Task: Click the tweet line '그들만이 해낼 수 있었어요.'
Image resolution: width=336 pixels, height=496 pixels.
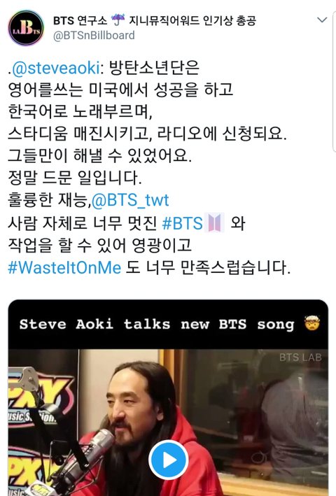Action: coord(100,155)
